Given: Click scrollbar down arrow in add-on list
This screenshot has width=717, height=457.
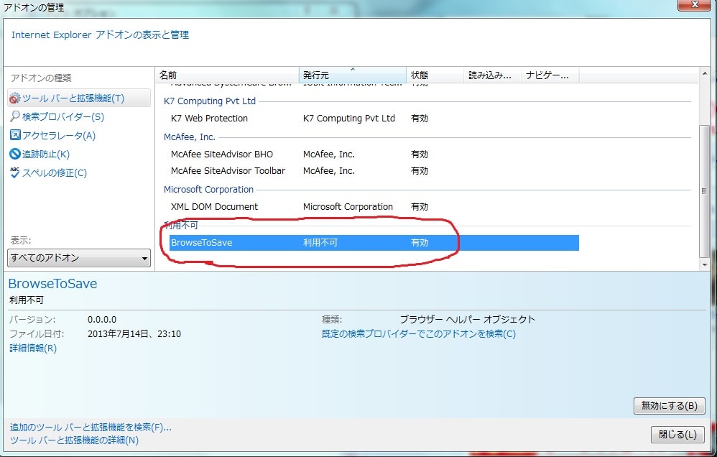Looking at the screenshot, I should [x=705, y=265].
